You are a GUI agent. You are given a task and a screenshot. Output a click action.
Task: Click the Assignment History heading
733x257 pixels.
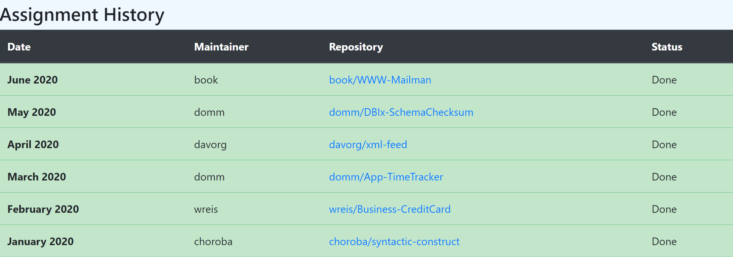coord(82,15)
